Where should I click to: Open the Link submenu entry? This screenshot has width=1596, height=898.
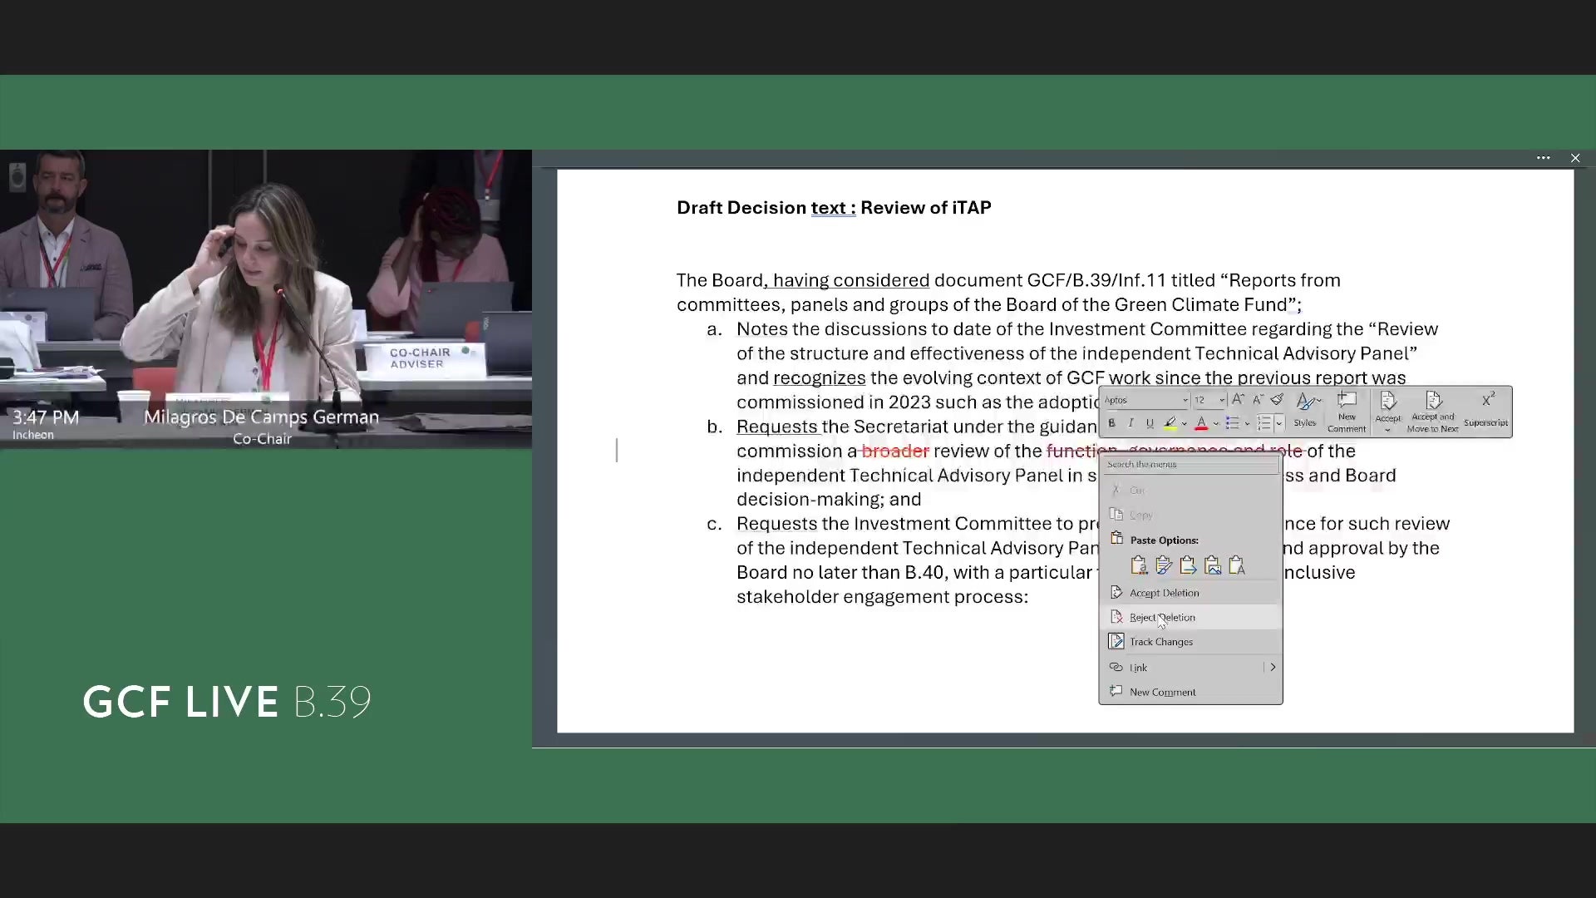coord(1190,668)
